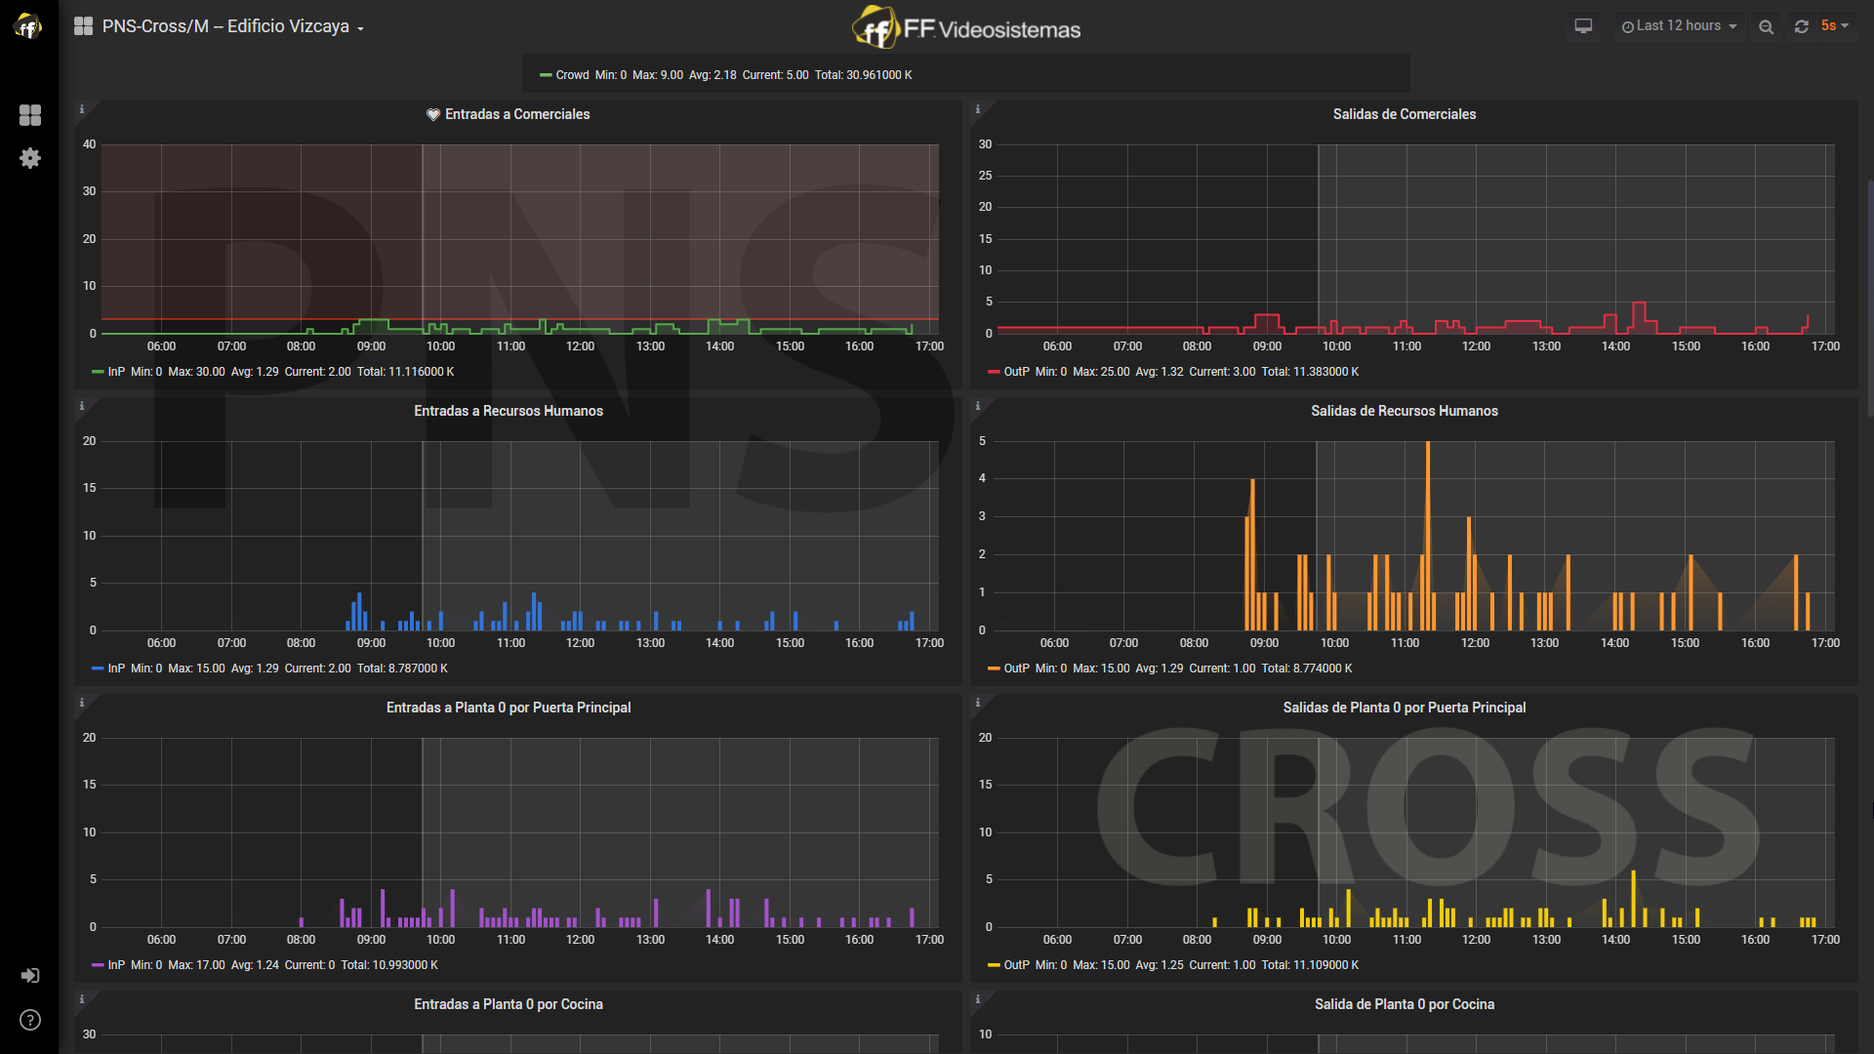Toggle OutP series in Salidas de Comerciales legend
The height and width of the screenshot is (1054, 1874).
(x=1016, y=372)
